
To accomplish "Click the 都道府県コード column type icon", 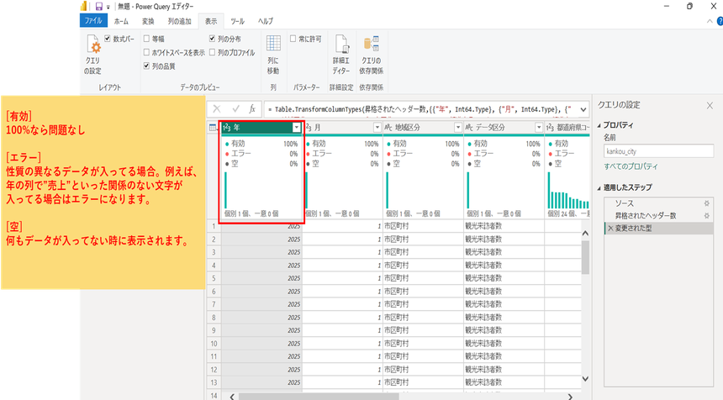I will 550,128.
